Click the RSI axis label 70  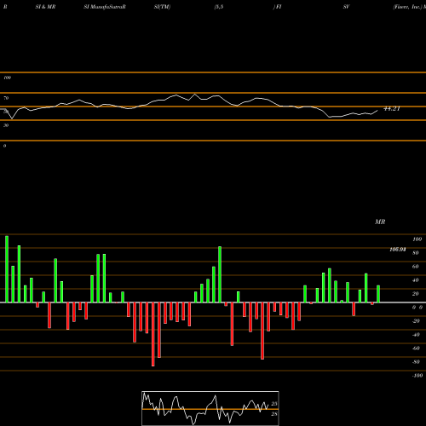6,98
